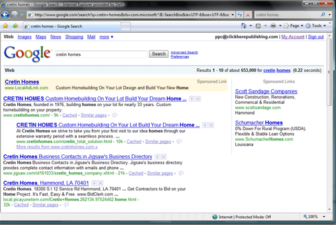The width and height of the screenshot is (336, 225).
Task: Go forward with the Forward arrow button
Action: (14, 14)
